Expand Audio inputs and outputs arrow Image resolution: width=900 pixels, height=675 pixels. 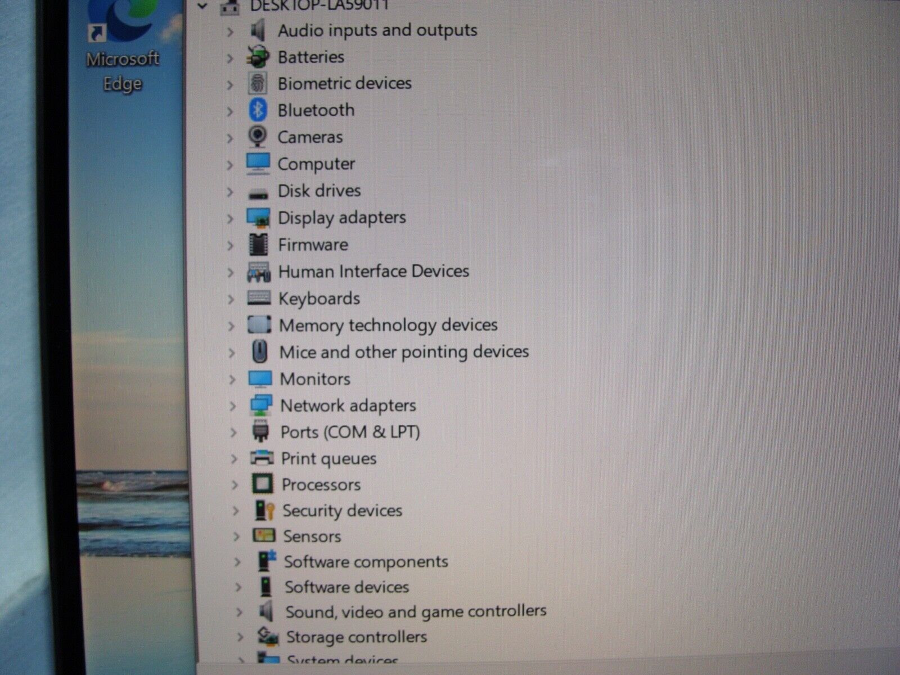click(229, 31)
